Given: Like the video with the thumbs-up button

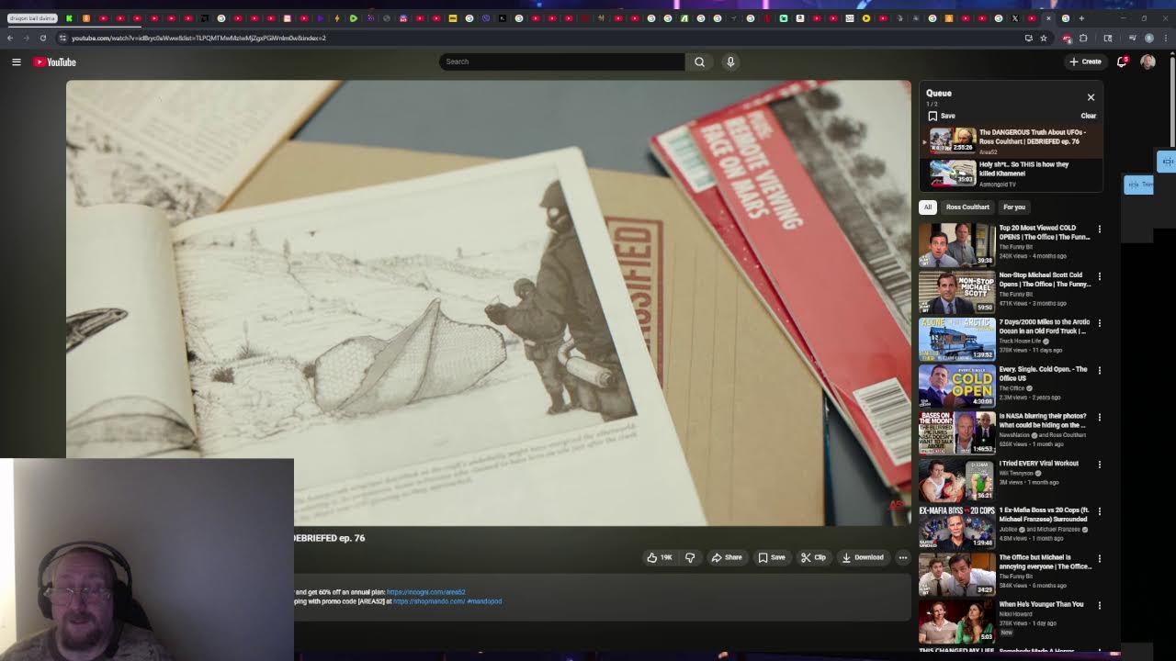Looking at the screenshot, I should [x=659, y=557].
